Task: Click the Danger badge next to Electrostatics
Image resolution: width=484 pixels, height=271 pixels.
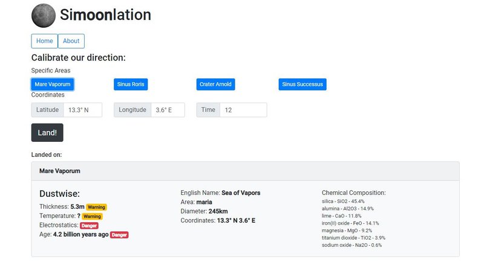Action: (x=89, y=225)
